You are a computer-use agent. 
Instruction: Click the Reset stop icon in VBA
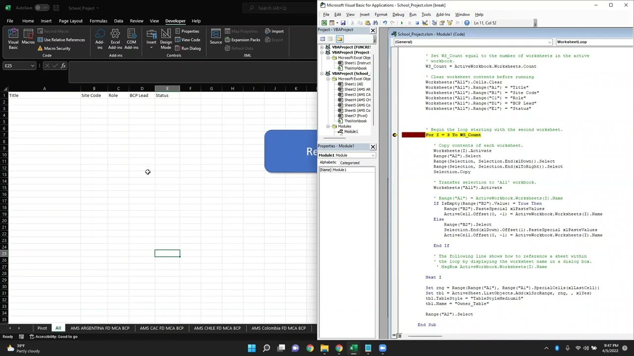point(417,23)
